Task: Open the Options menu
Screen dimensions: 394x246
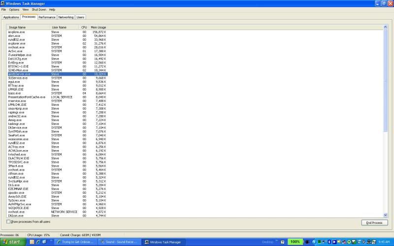Action: pos(14,9)
